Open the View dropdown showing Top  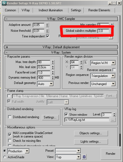68,157
